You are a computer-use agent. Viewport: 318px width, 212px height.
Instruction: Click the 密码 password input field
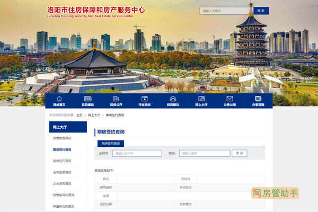tap(204, 153)
